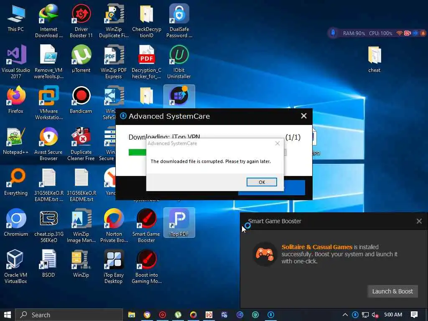Open Advanced SystemCare taskbar button
This screenshot has height=321, width=428.
271,315
